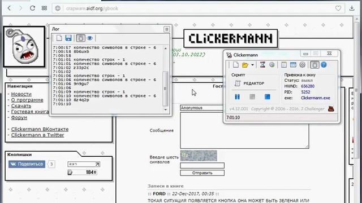The width and height of the screenshot is (362, 203).
Task: Close the Лог window
Action: [x=166, y=29]
